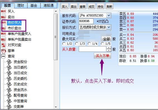The width and height of the screenshot is (158, 110).
Task: Open 交割单 query item
Action: click(x=19, y=106)
